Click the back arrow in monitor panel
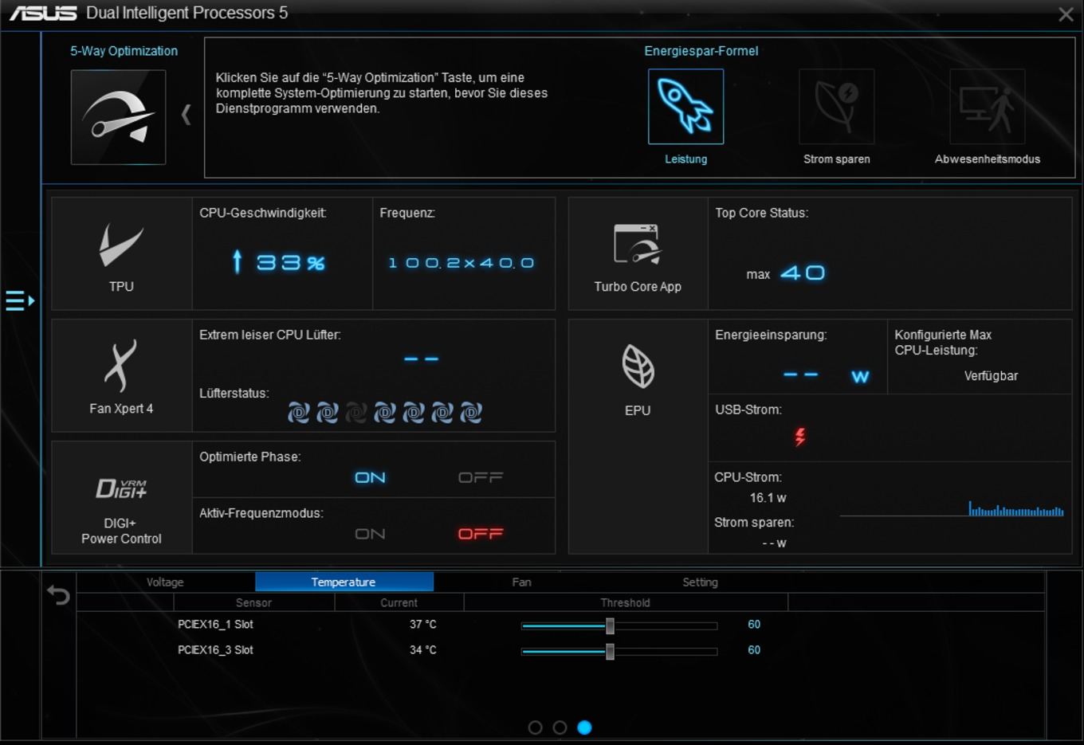1084x745 pixels. (58, 594)
